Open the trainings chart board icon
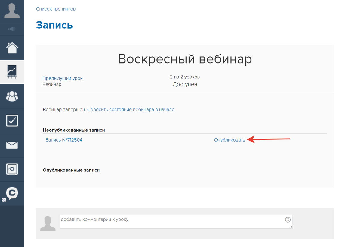This screenshot has height=247, width=361. pos(12,72)
